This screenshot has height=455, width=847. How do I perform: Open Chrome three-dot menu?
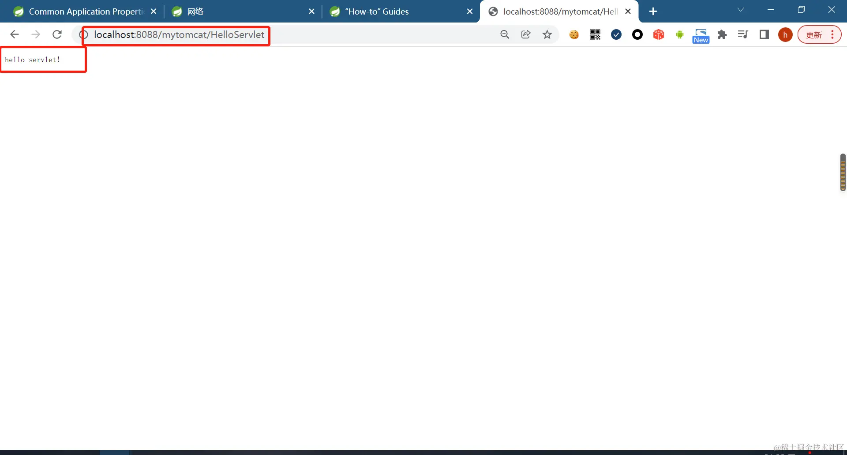coord(832,34)
